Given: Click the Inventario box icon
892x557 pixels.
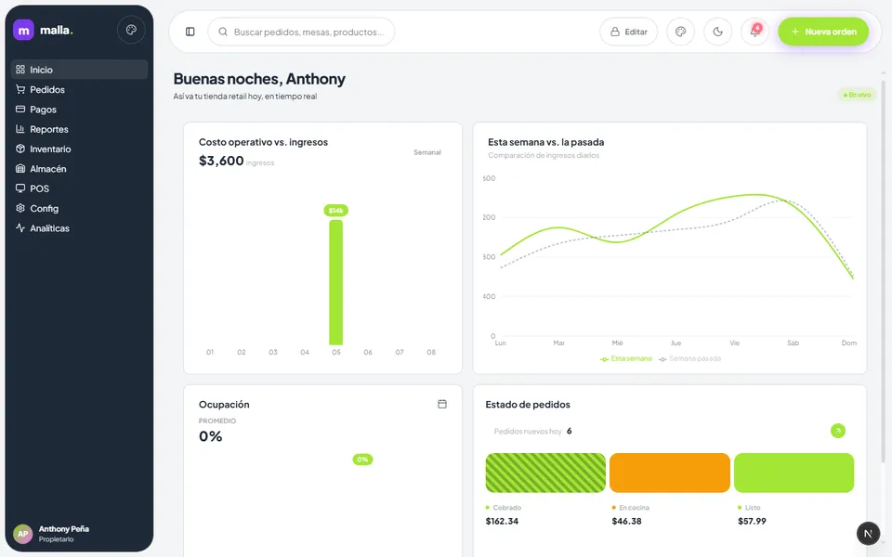Looking at the screenshot, I should pyautogui.click(x=20, y=149).
